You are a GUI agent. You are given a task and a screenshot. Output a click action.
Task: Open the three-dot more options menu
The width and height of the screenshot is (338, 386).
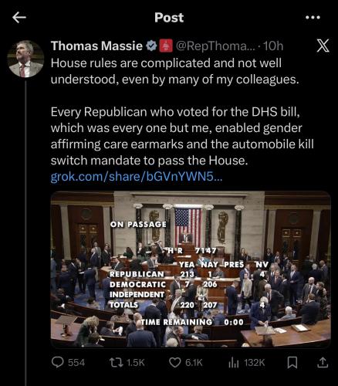click(x=313, y=18)
